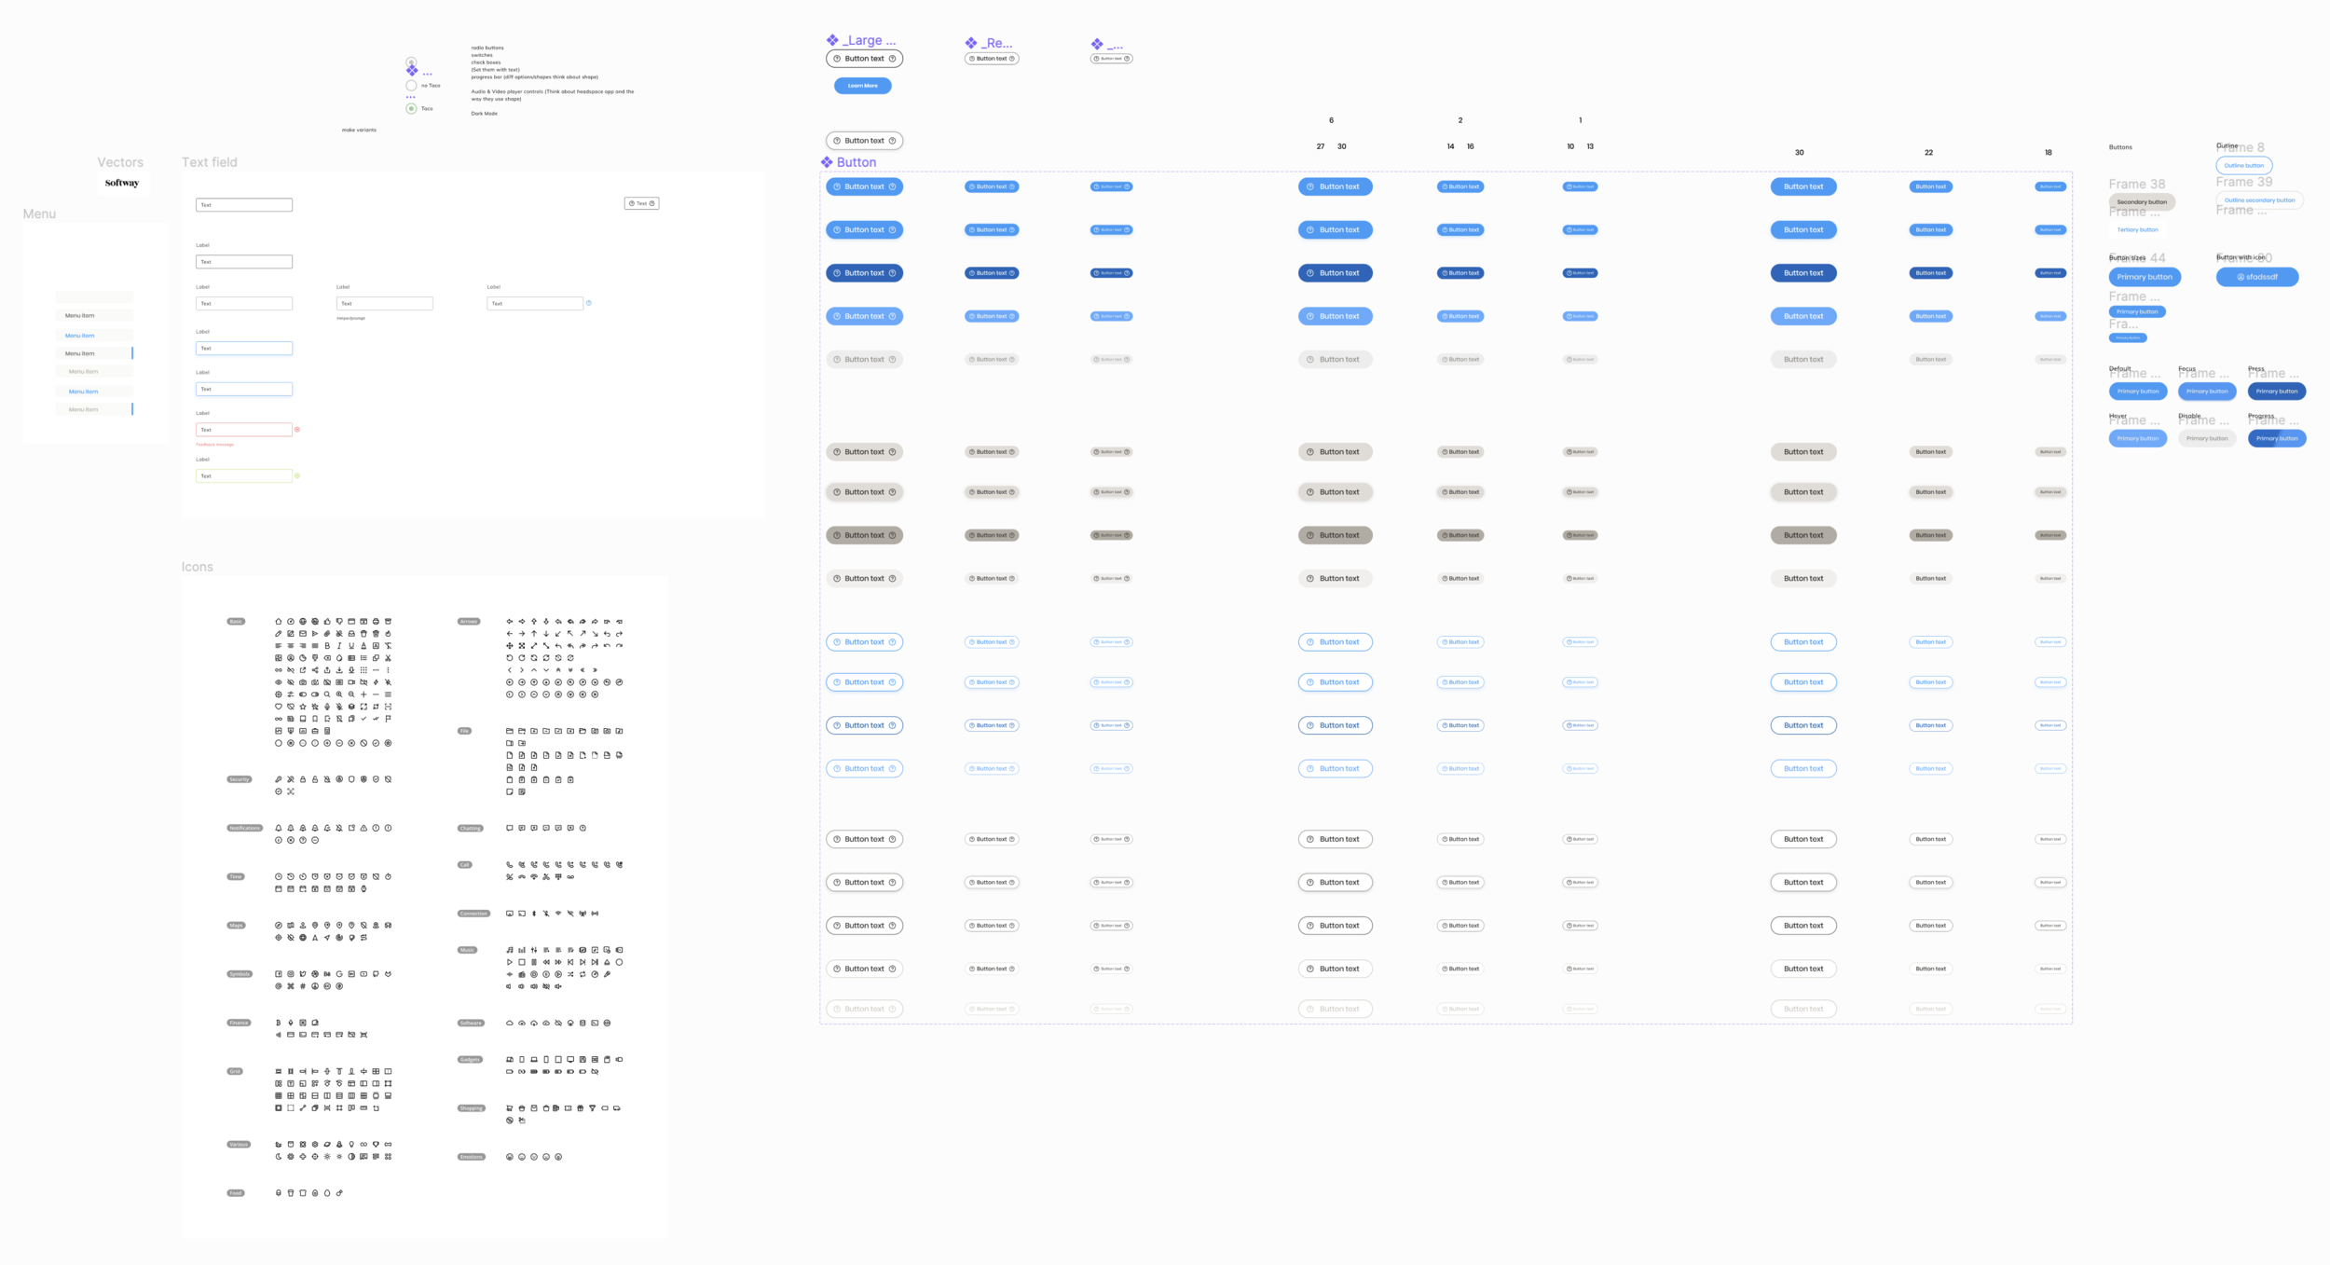This screenshot has height=1265, width=2330.
Task: Click the Learn More button
Action: [x=862, y=85]
